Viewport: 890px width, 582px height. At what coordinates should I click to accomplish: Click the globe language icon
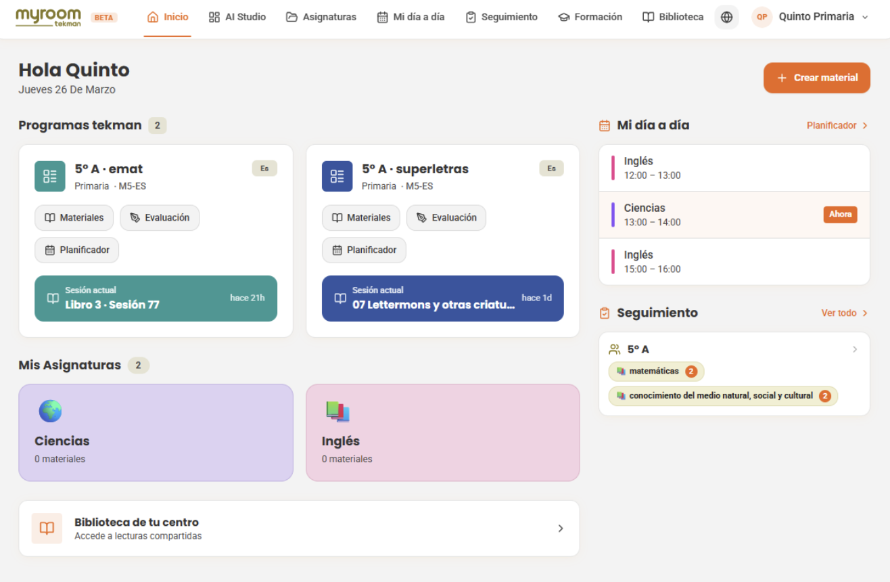[x=726, y=17]
